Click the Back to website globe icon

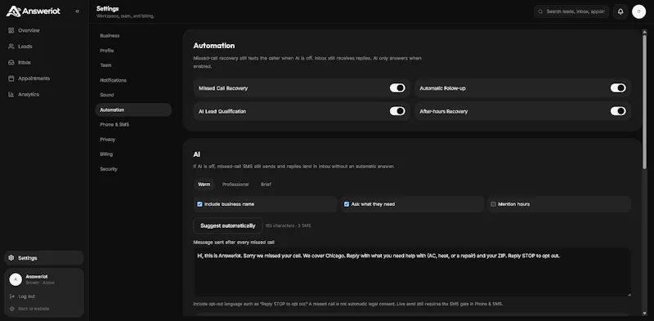tap(12, 309)
